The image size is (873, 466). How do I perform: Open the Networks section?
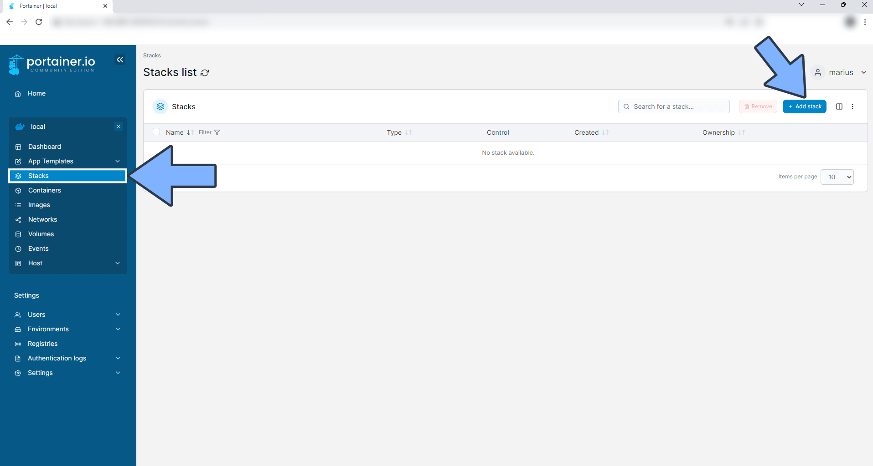point(42,219)
